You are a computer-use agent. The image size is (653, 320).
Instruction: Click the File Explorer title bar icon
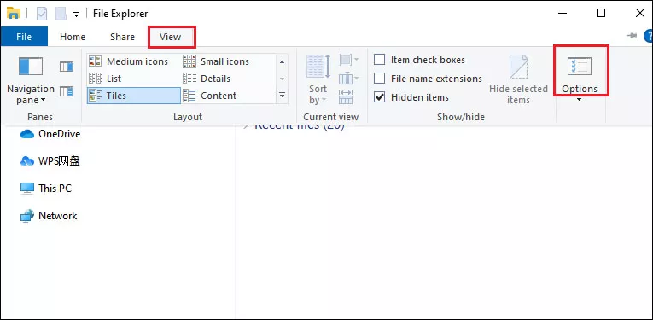[14, 13]
